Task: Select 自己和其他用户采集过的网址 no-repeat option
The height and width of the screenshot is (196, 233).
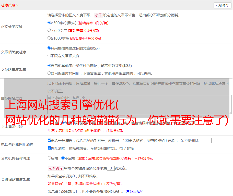Action: (49, 66)
